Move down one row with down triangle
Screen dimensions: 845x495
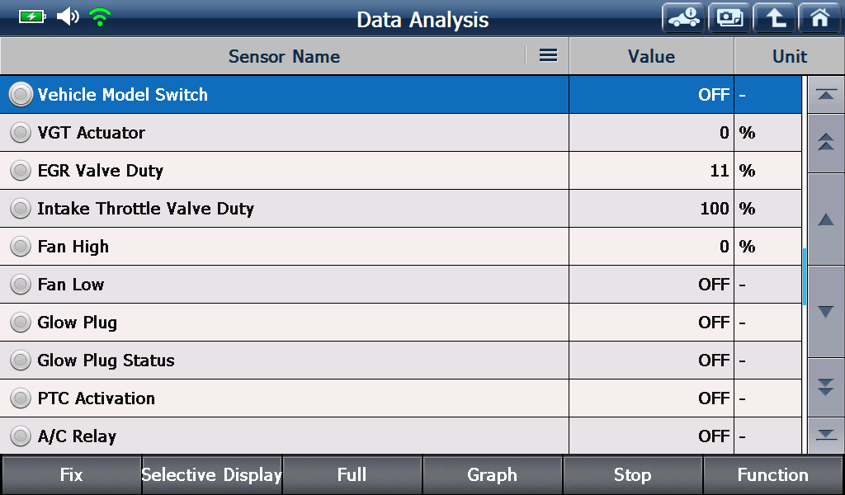click(825, 311)
